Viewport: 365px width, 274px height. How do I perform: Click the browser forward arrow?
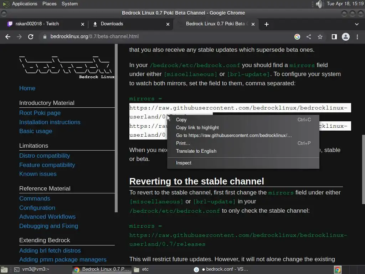[19, 37]
